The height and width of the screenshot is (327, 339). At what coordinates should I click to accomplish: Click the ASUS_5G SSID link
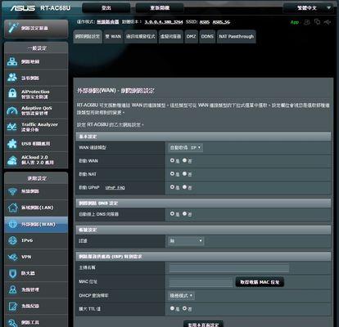tap(221, 22)
